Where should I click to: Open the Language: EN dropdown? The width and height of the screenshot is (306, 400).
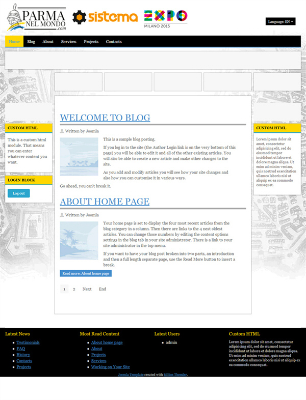point(280,21)
